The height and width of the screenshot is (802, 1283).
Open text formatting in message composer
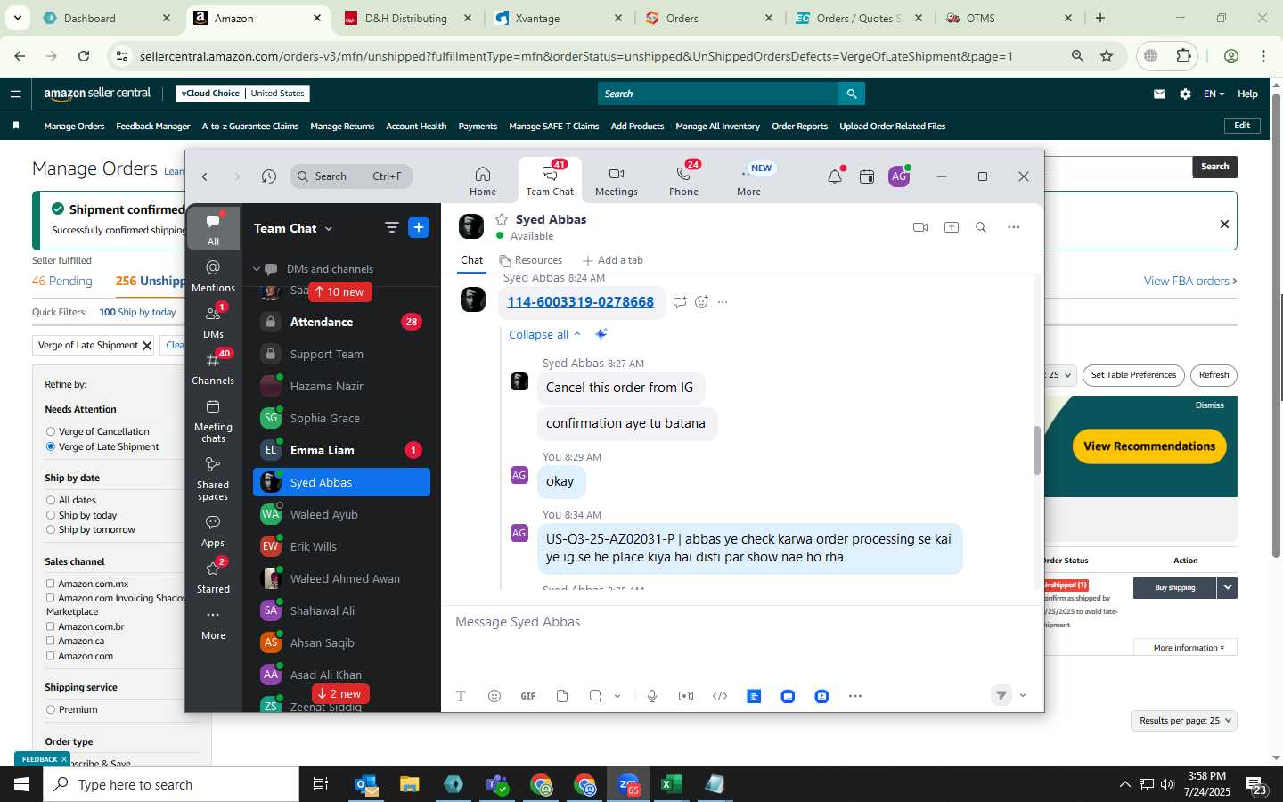point(461,696)
